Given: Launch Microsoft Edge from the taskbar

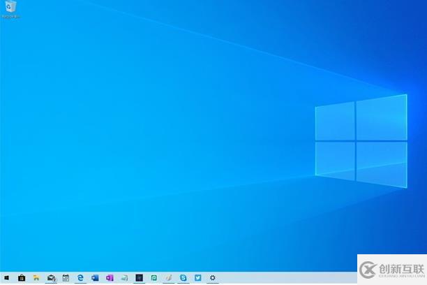Looking at the screenshot, I should [80, 278].
